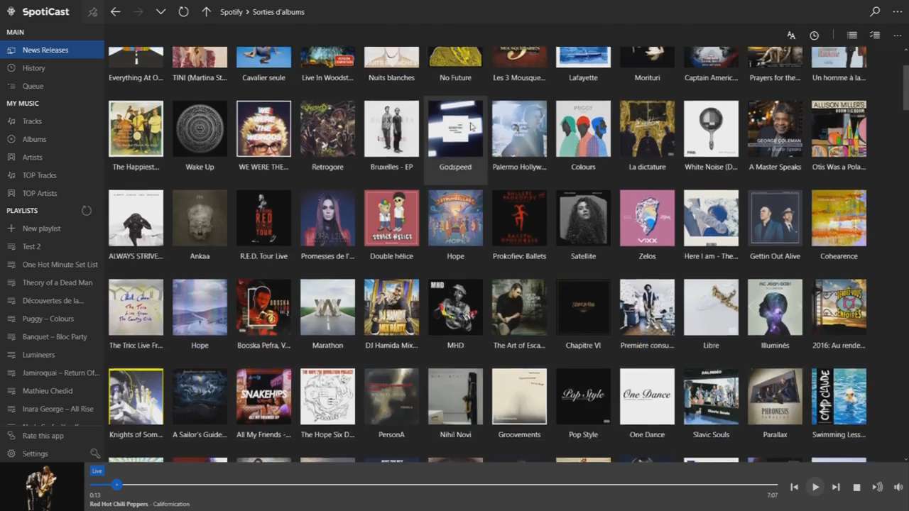
Task: Click the play button
Action: point(815,487)
